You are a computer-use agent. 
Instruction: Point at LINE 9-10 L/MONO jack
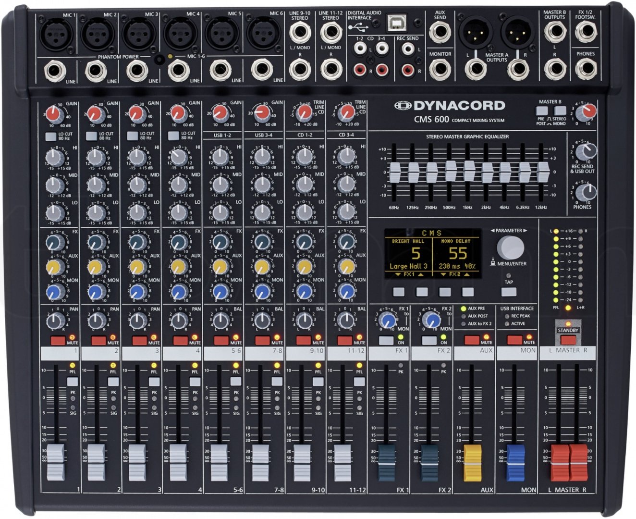(300, 33)
